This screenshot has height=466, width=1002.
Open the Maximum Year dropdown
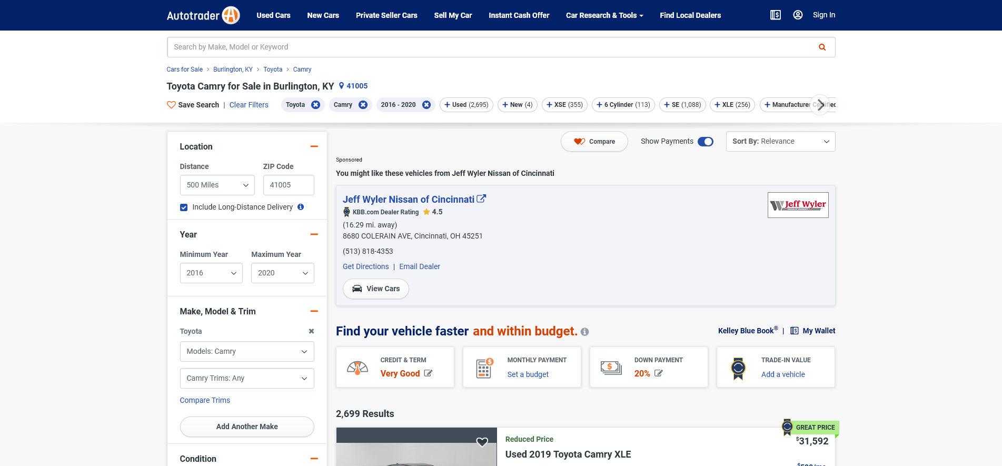tap(282, 273)
